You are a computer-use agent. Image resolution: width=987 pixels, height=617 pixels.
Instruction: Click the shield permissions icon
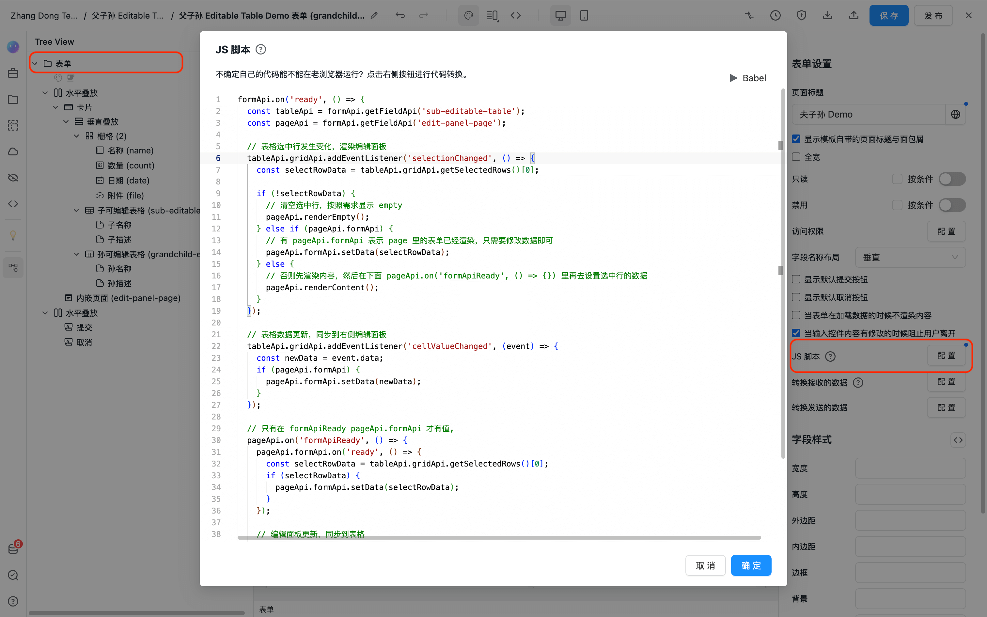tap(801, 16)
